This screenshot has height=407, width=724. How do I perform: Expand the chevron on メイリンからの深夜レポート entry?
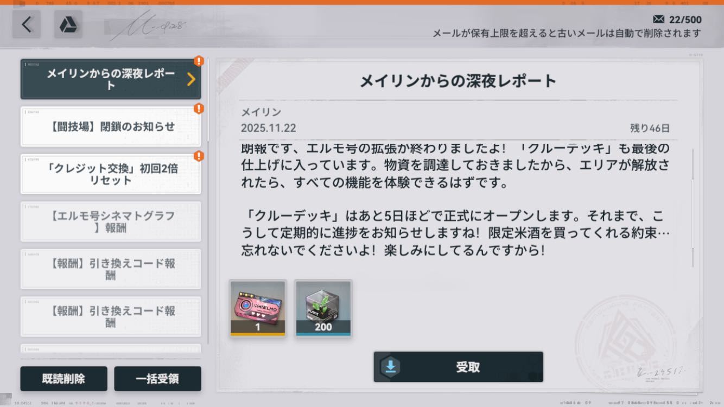coord(190,79)
